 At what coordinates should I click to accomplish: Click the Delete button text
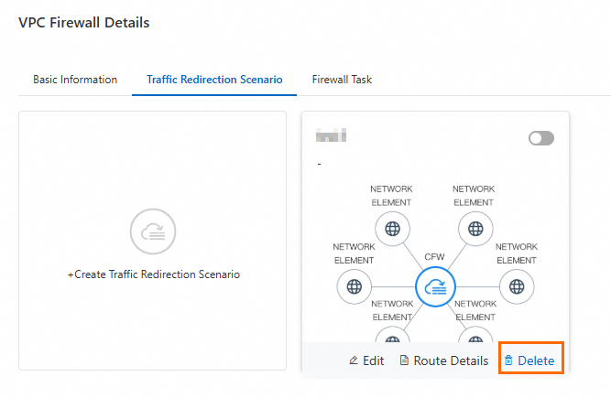click(536, 360)
